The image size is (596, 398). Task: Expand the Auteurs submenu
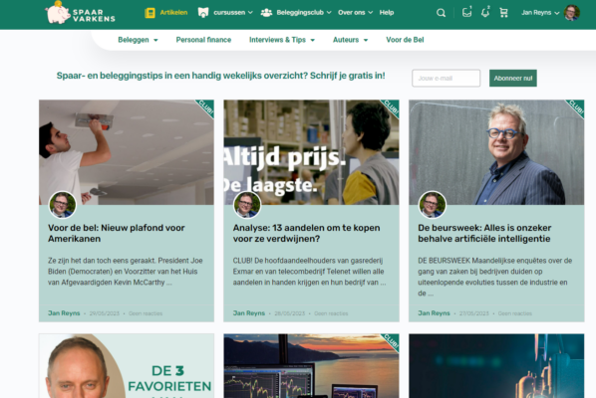[366, 40]
